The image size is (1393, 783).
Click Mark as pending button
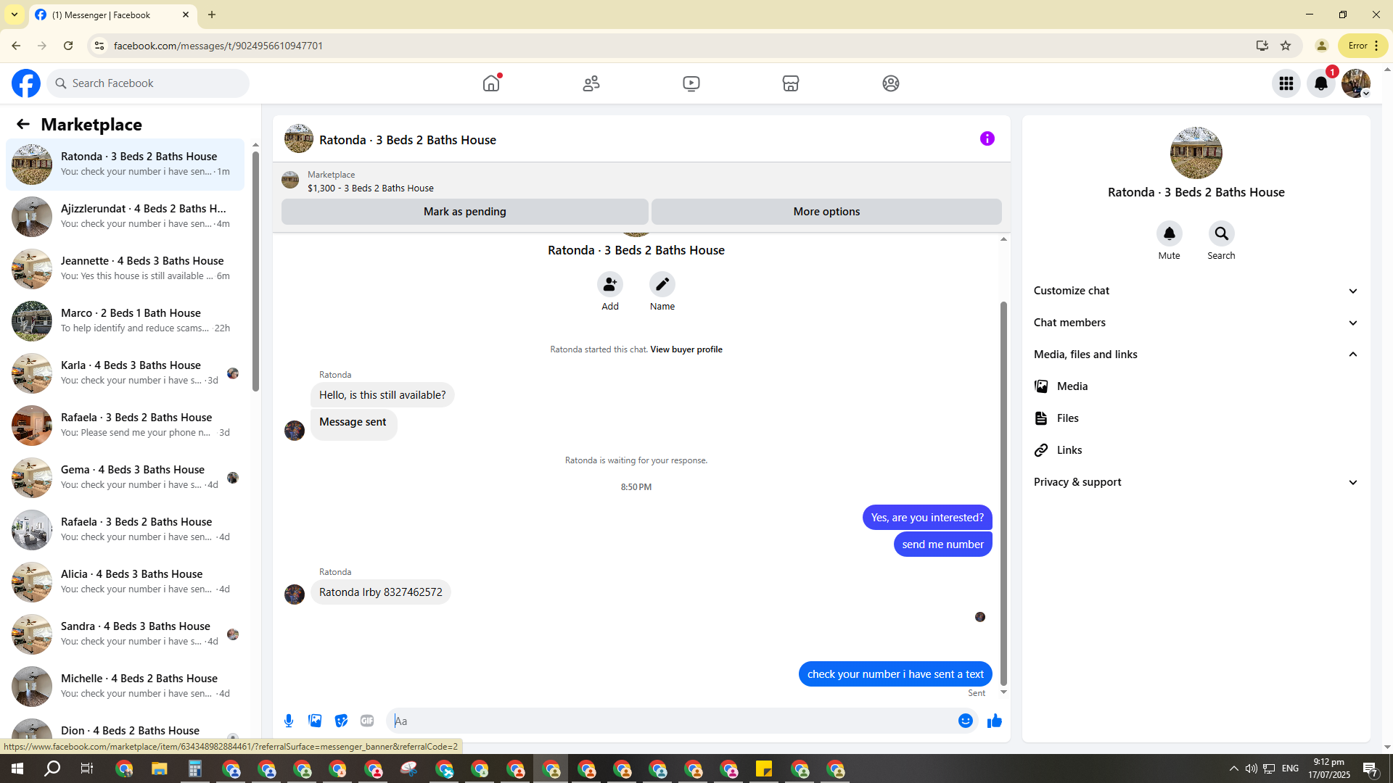pyautogui.click(x=465, y=212)
